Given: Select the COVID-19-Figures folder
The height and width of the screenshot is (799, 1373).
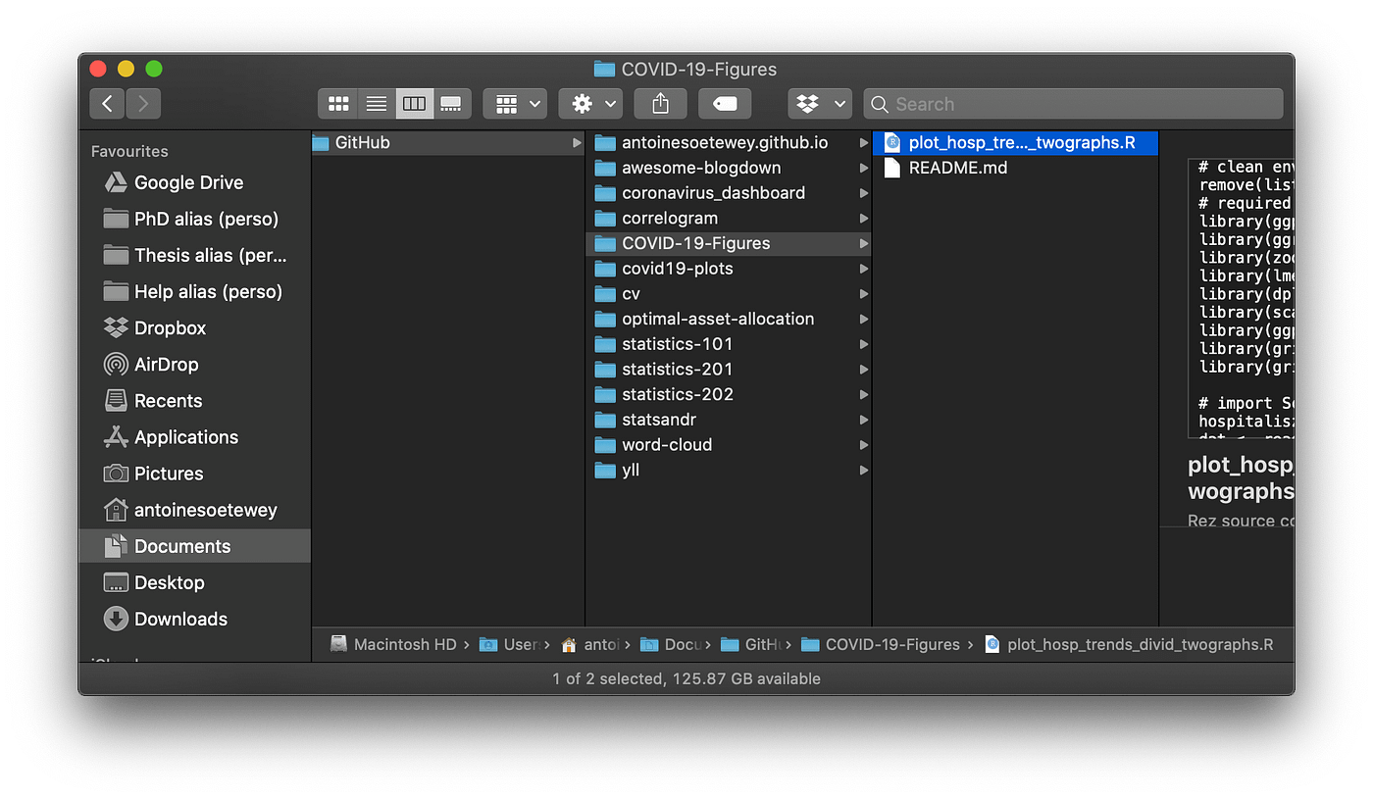Looking at the screenshot, I should pyautogui.click(x=728, y=243).
